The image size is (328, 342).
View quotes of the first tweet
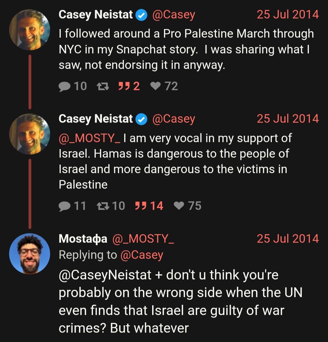[129, 86]
